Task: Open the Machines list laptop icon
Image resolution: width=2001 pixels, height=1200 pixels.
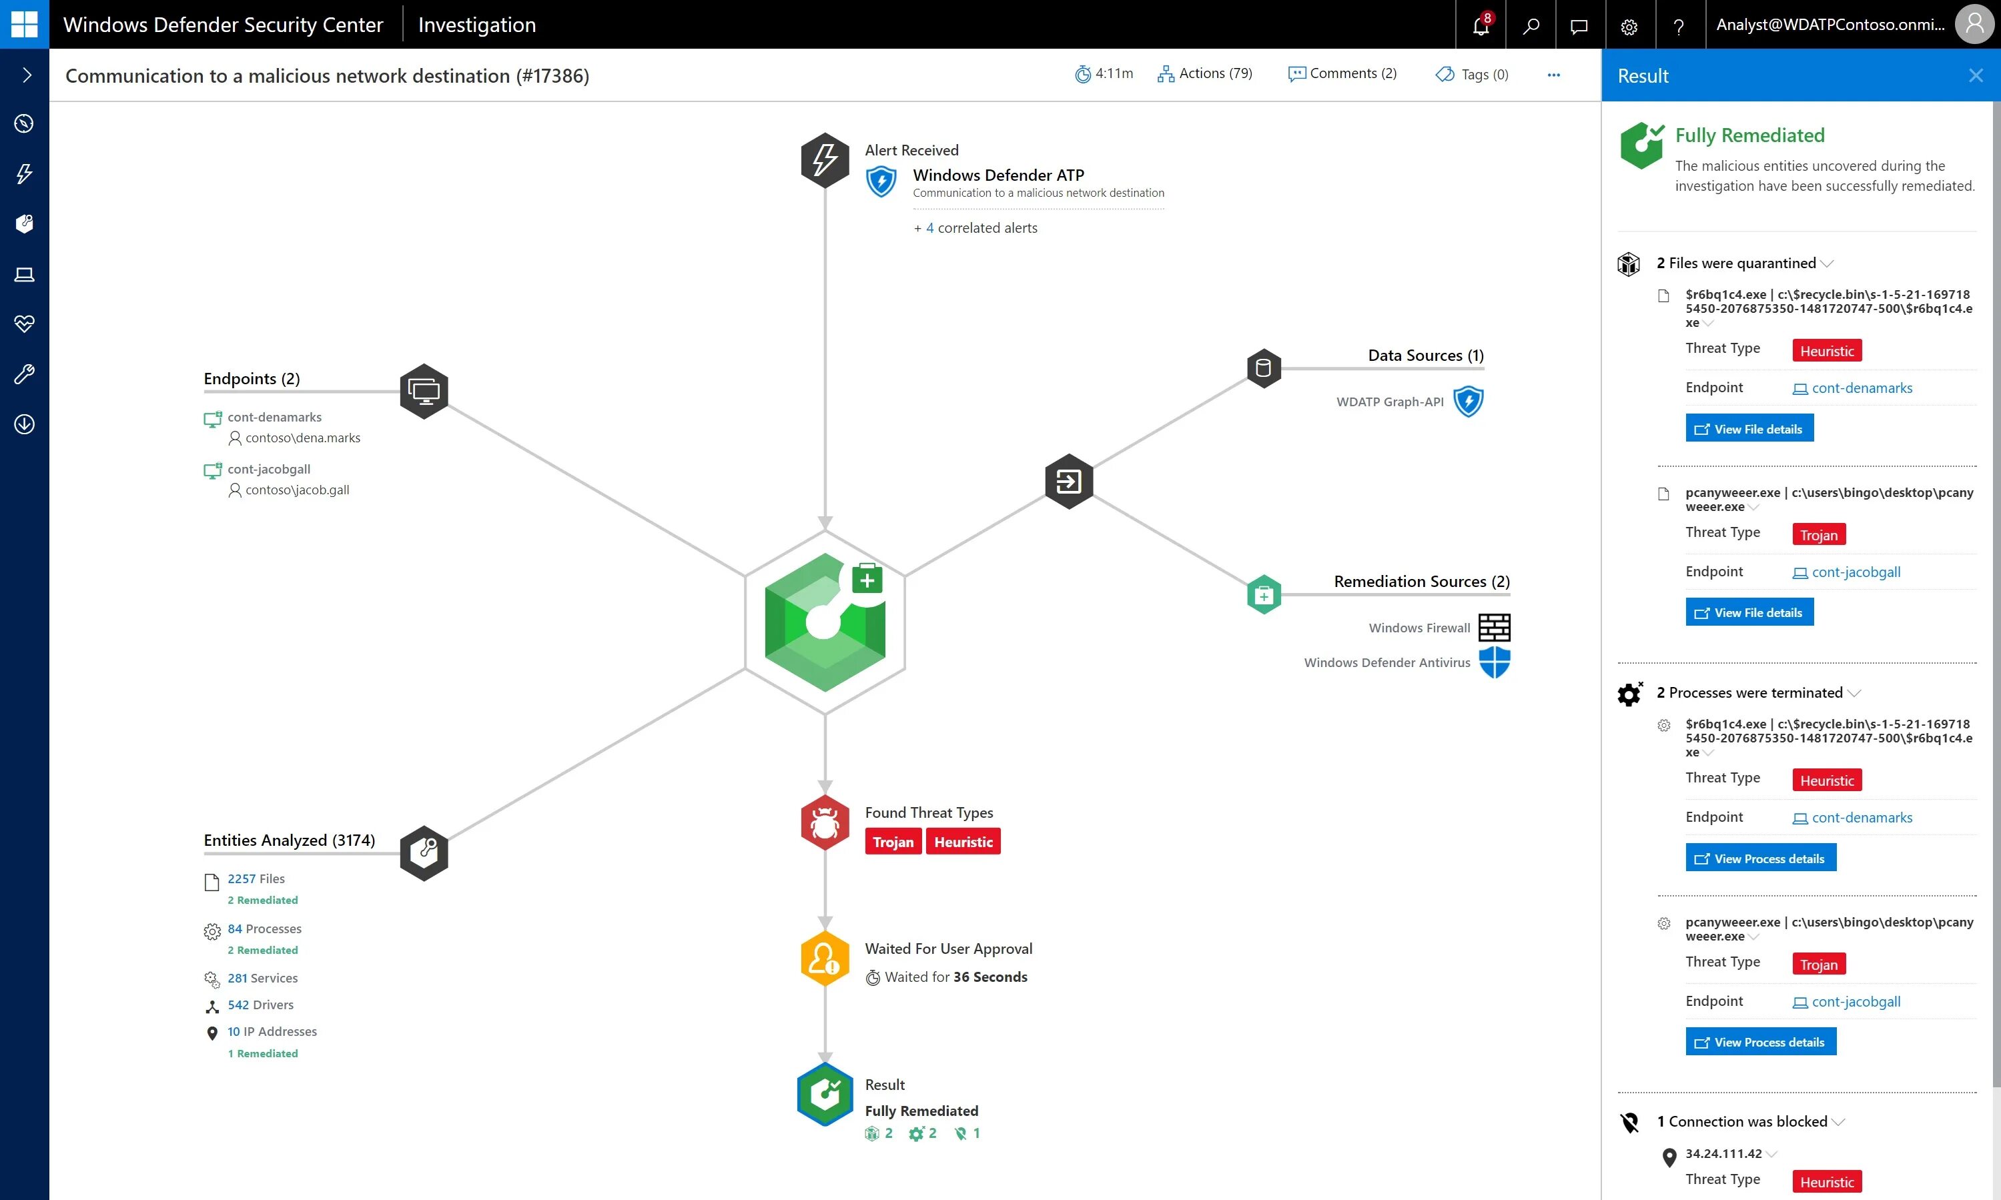Action: coord(24,274)
